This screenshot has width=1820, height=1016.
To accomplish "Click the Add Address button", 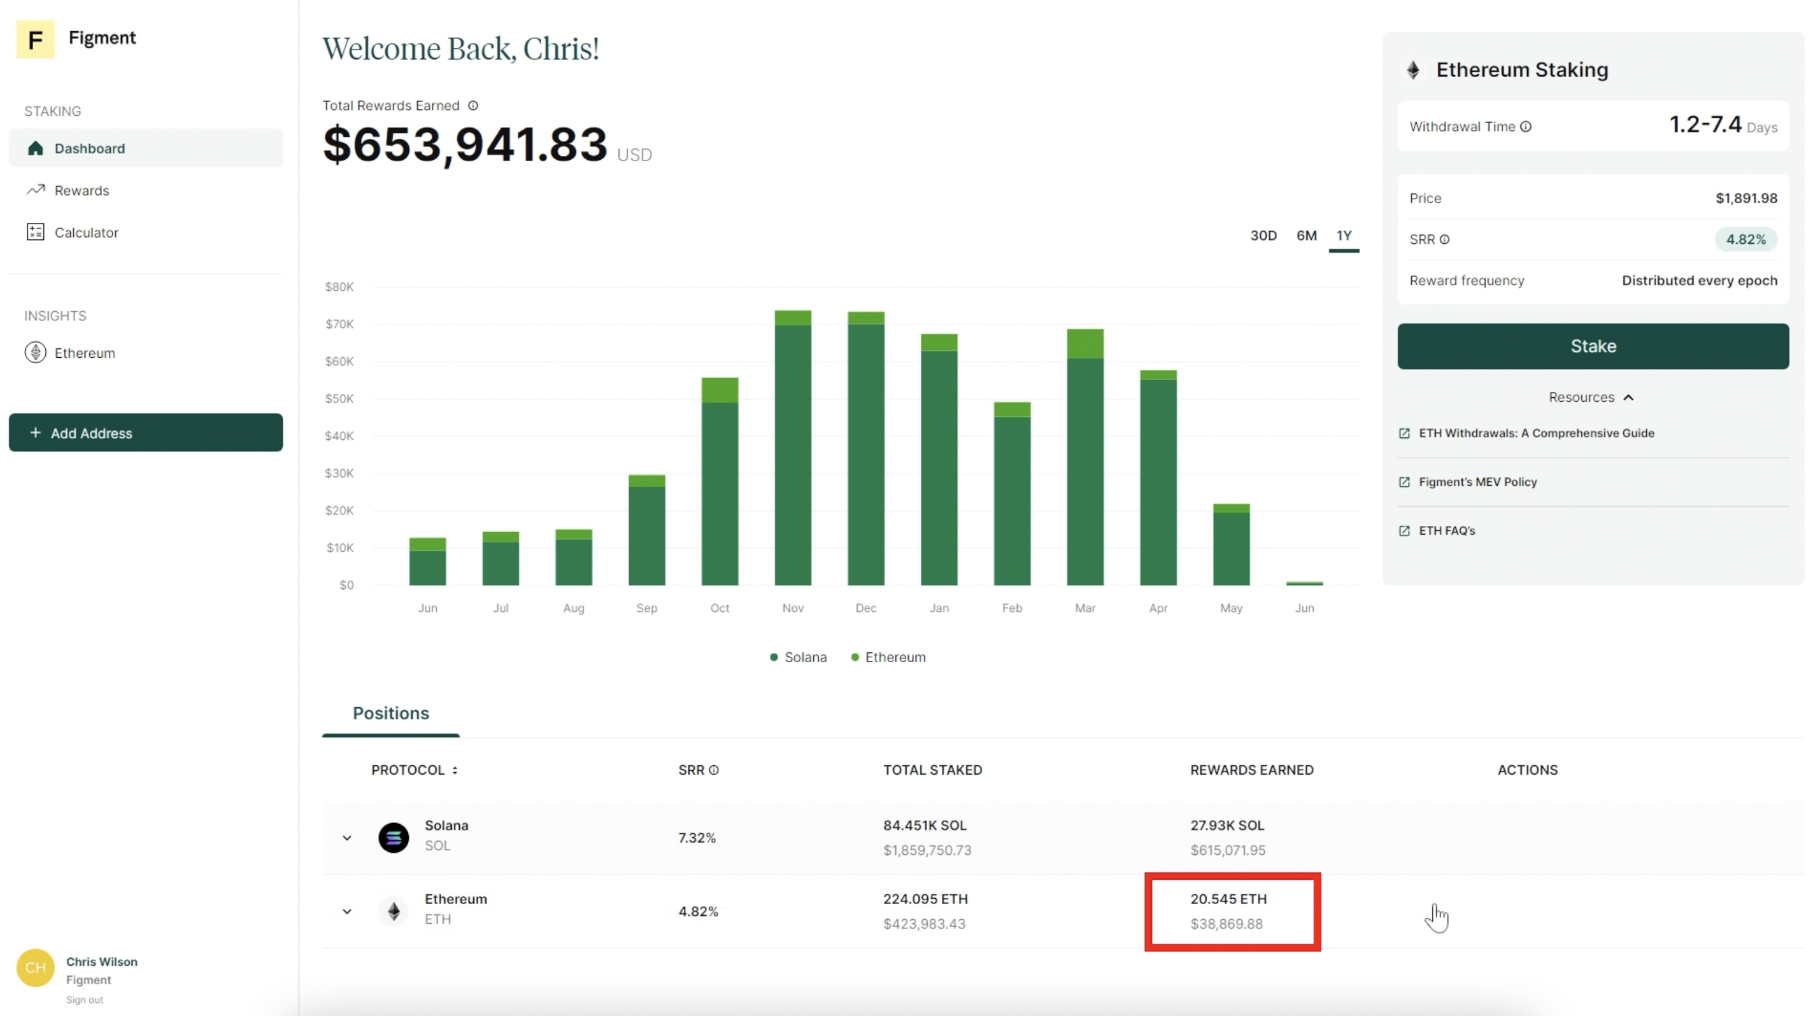I will pos(146,433).
